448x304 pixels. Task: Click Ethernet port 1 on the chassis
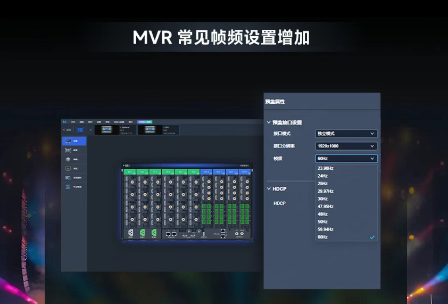coord(168,234)
